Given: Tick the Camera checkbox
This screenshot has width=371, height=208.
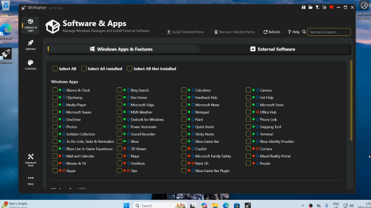Looking at the screenshot, I should pos(248,90).
